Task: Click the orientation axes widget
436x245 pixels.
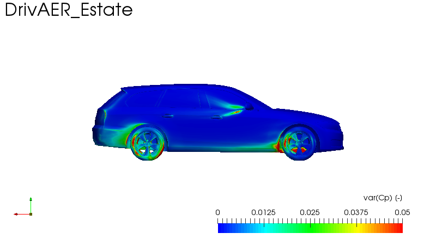Action: [x=23, y=207]
